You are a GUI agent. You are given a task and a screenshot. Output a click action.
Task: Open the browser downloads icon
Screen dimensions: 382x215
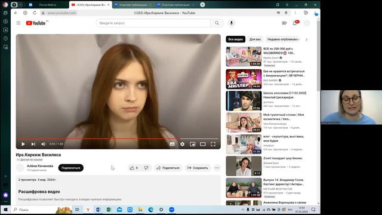[316, 13]
